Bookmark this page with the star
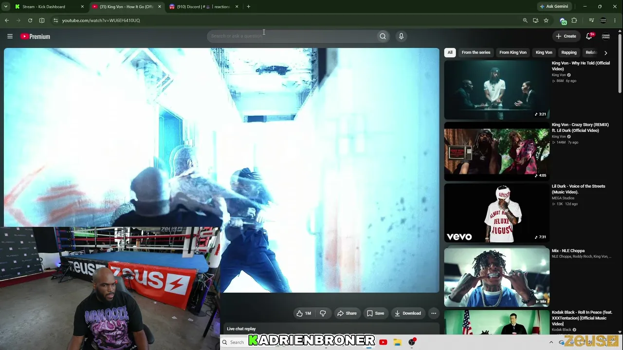Screen dimensions: 623x350 (x=546, y=20)
